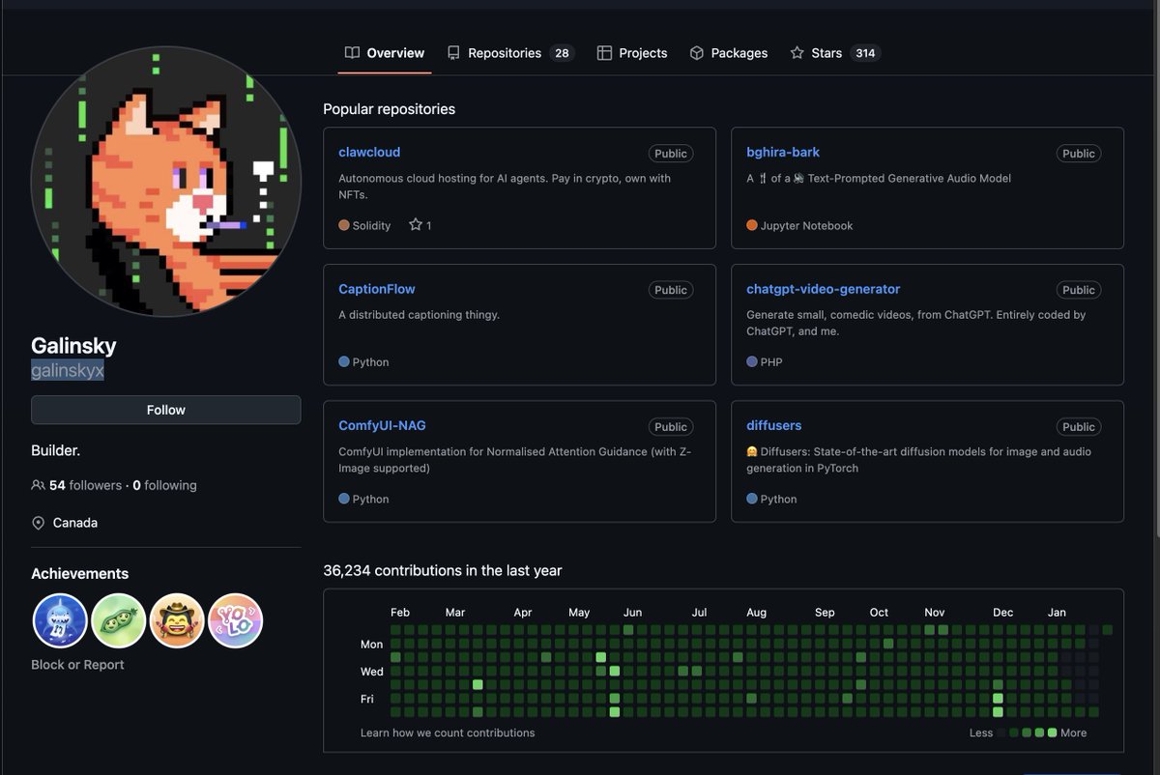
Task: Click the star icon beside Stars
Action: [797, 53]
